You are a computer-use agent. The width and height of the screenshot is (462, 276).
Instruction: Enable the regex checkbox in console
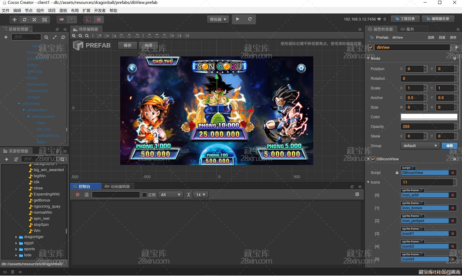145,195
